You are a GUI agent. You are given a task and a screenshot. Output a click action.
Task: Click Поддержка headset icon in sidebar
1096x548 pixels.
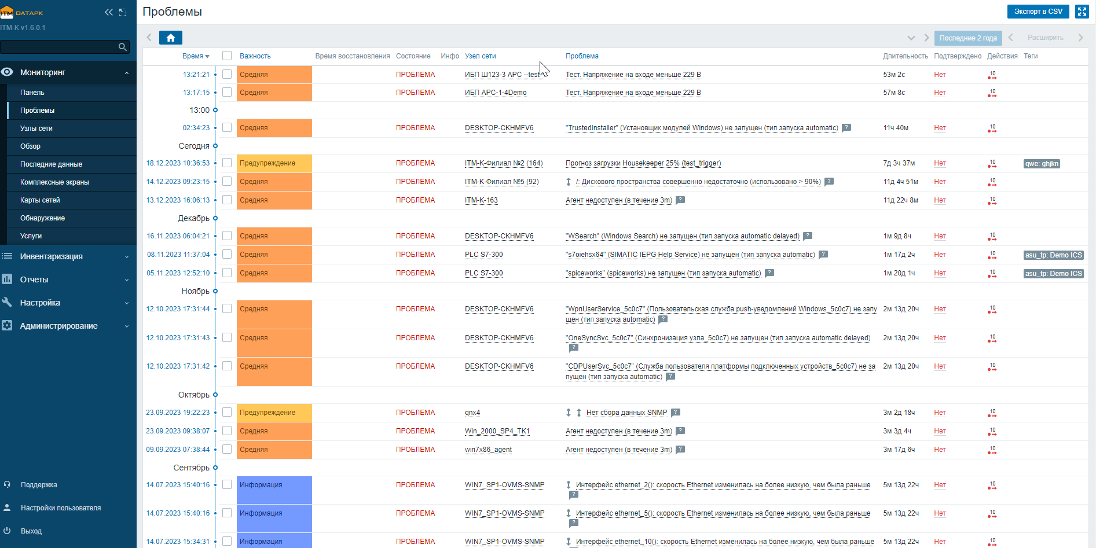[x=7, y=485]
